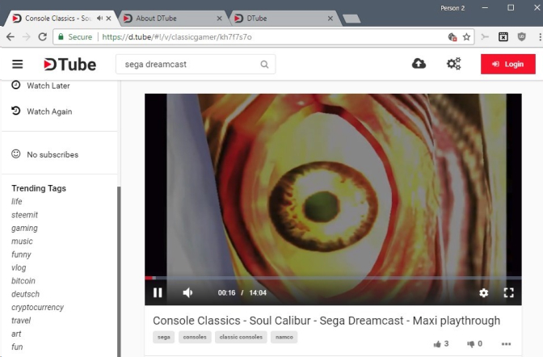
Task: Select the gaming trending tag
Action: click(24, 229)
